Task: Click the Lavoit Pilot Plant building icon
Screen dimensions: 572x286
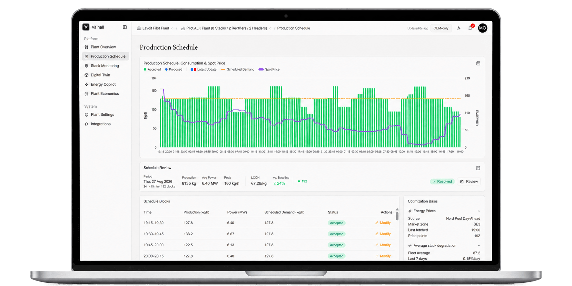Action: [139, 28]
